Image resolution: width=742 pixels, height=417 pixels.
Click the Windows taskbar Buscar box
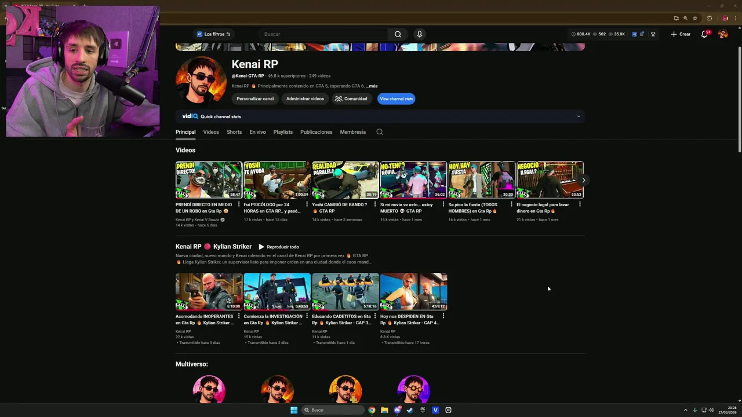[x=334, y=410]
